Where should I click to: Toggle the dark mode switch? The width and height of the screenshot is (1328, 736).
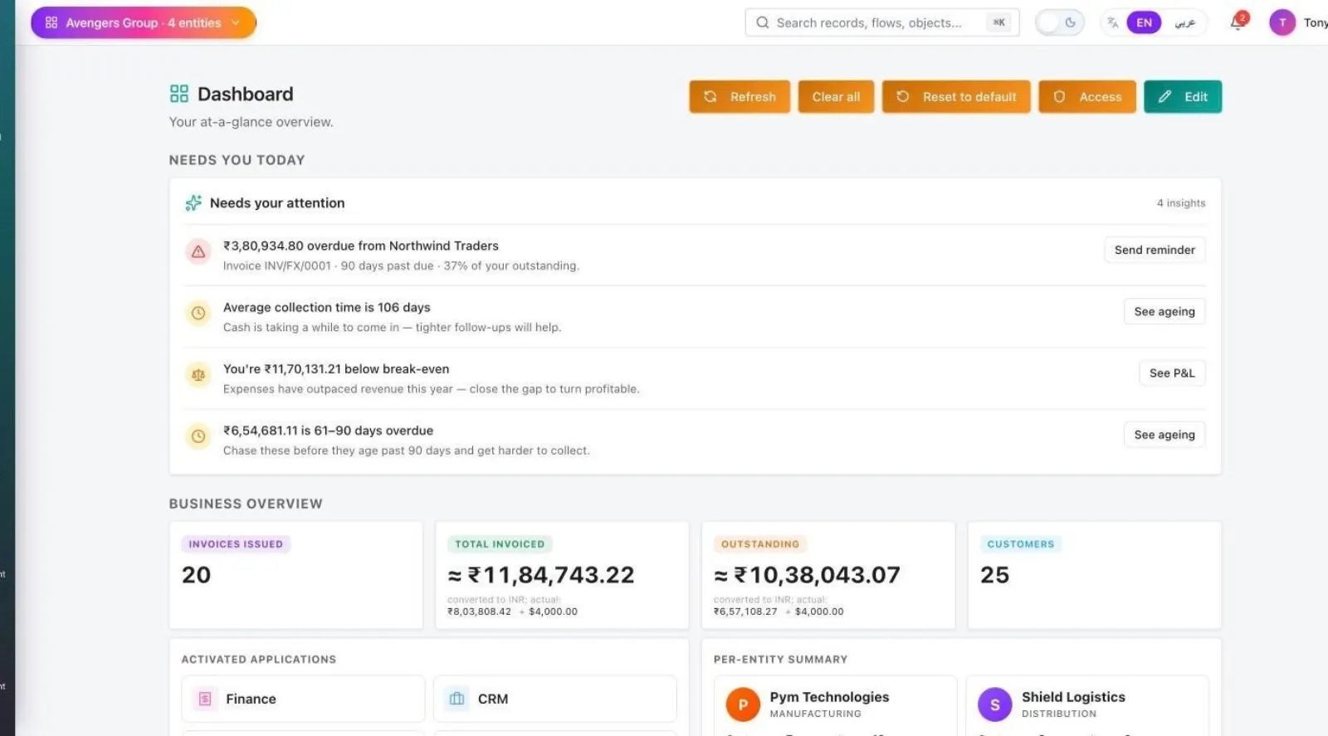1060,22
